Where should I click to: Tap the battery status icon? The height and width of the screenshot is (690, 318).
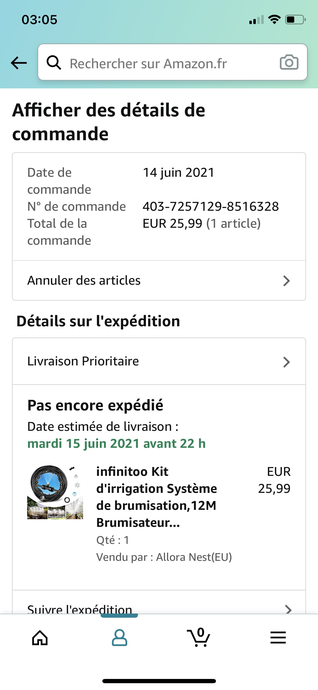pos(295,20)
